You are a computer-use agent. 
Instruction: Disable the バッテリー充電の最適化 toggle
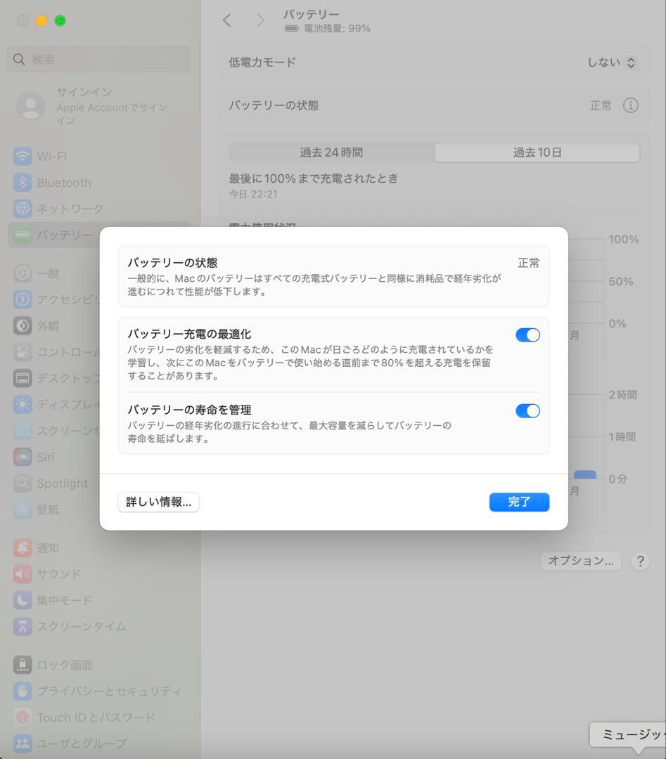click(527, 335)
